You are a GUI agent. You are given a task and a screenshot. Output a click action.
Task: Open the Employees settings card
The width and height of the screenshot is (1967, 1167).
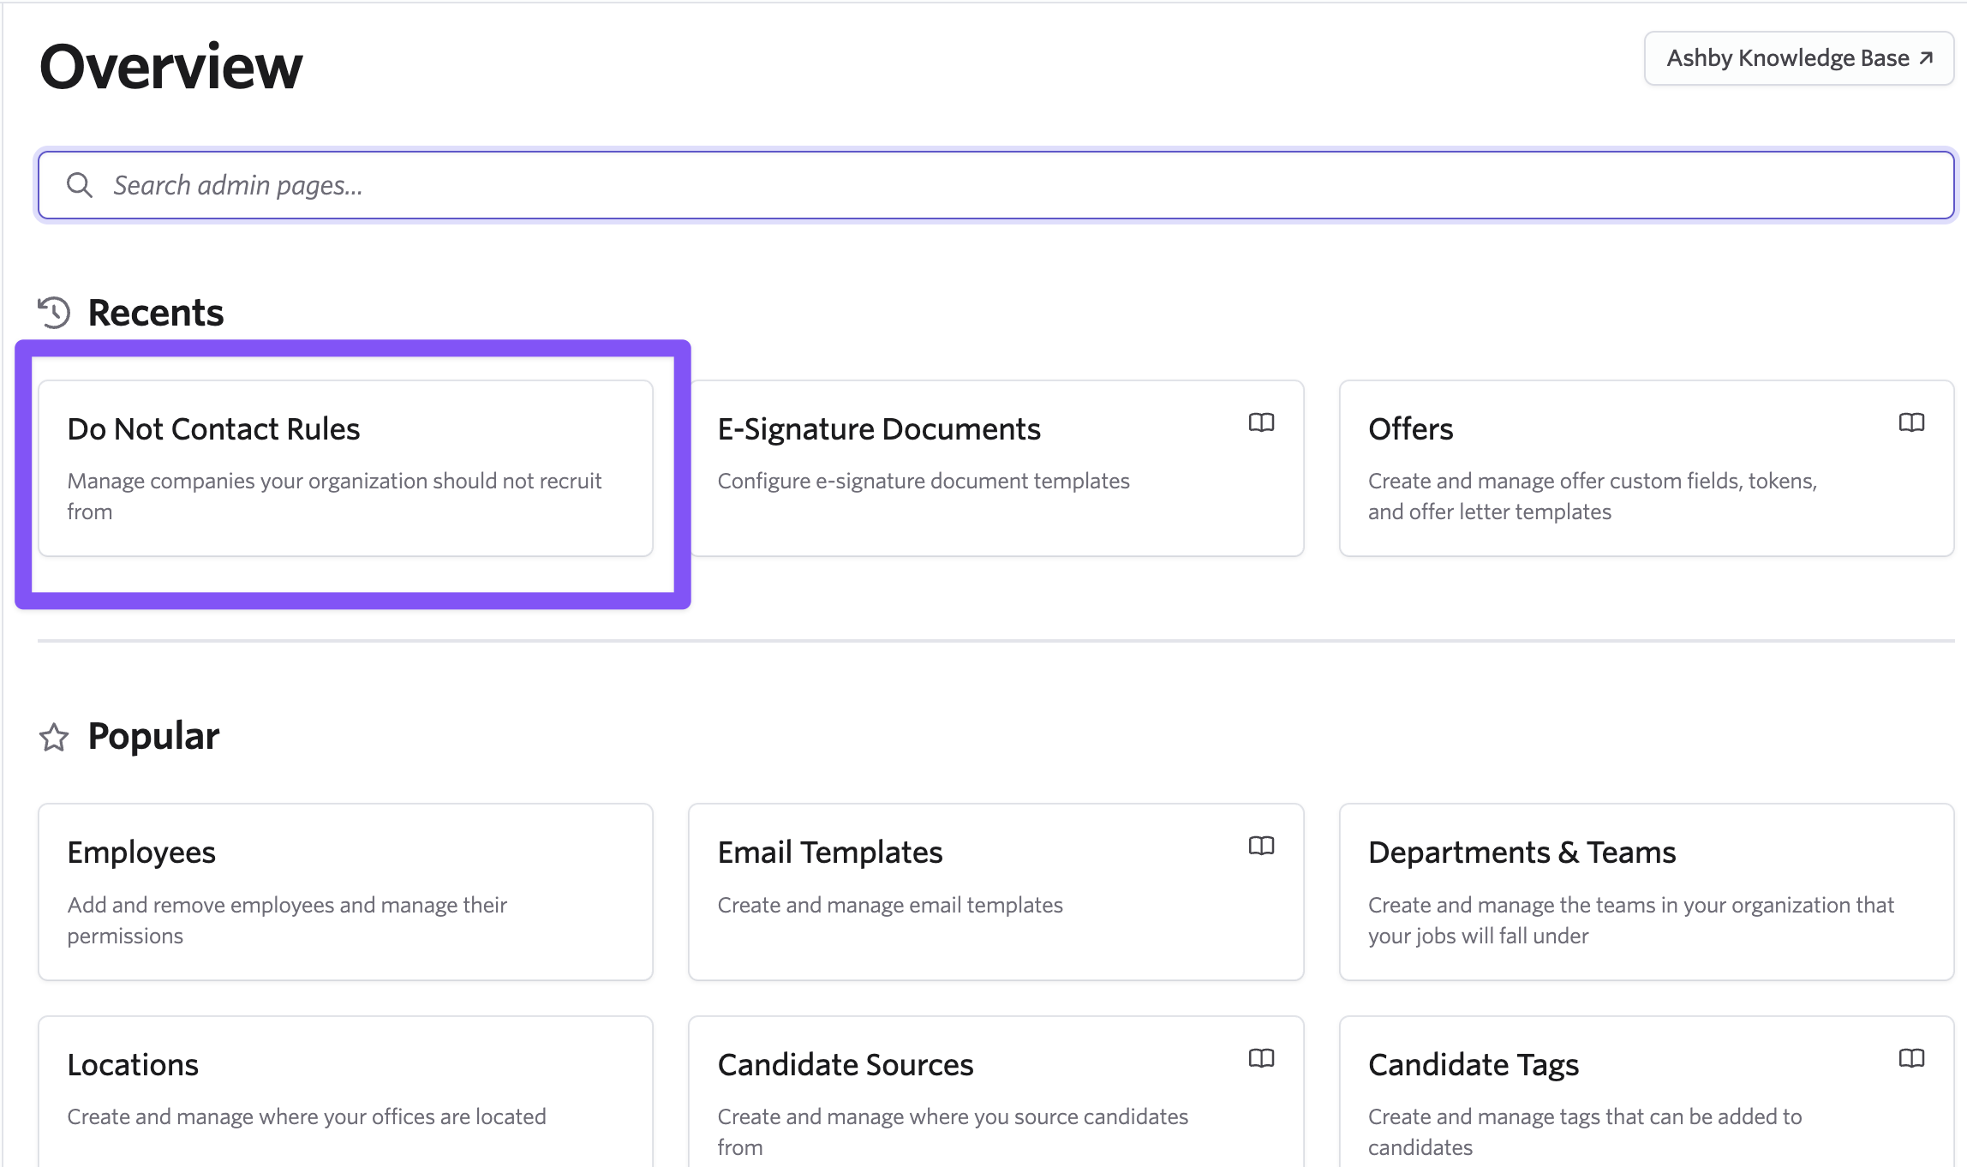pyautogui.click(x=345, y=891)
